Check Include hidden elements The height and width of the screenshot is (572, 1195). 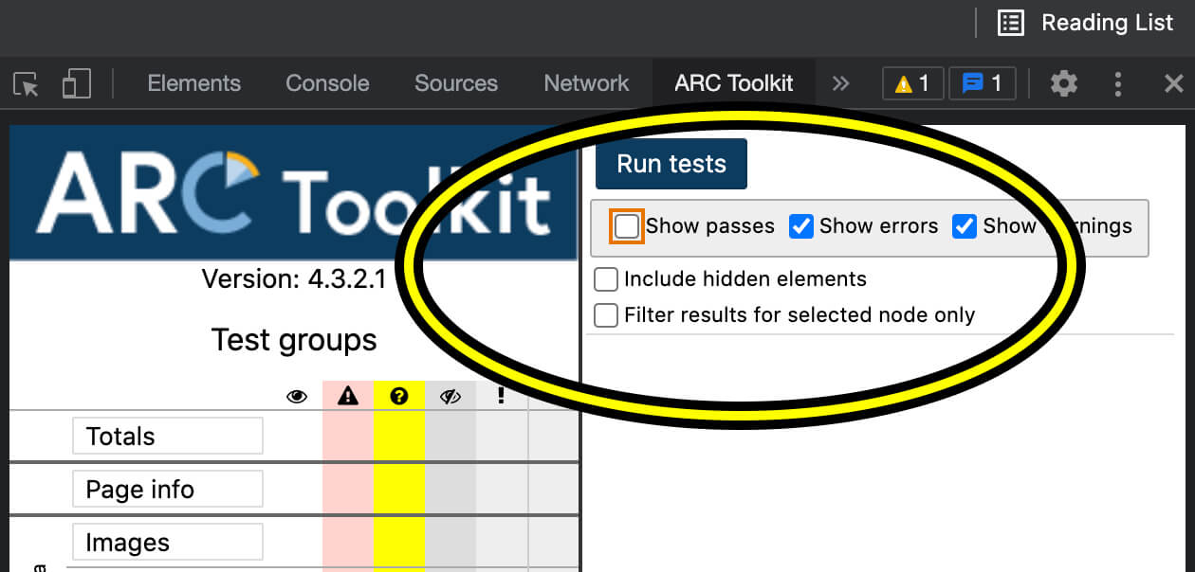605,279
